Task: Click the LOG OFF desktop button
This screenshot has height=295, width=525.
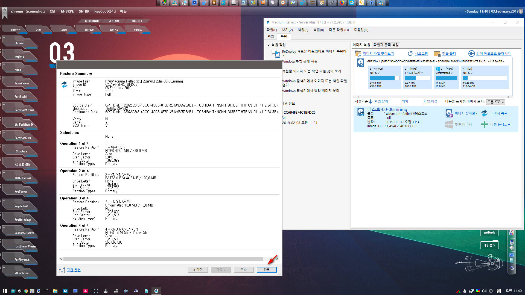Action: (x=137, y=21)
